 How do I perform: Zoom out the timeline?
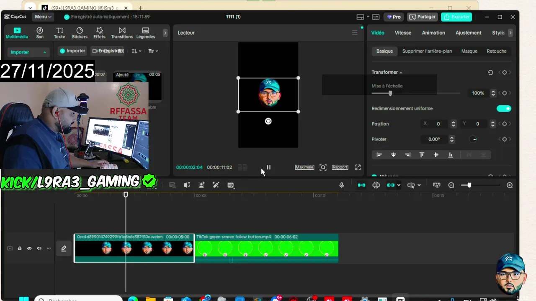point(451,185)
